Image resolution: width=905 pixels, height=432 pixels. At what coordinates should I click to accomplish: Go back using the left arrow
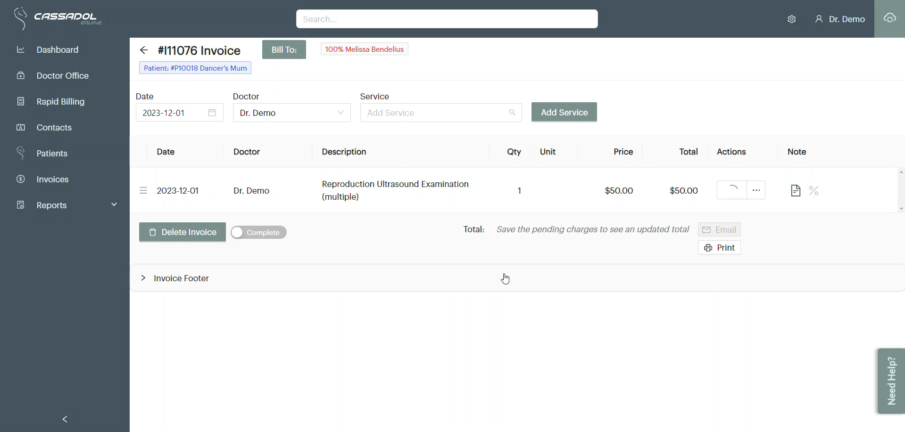coord(144,50)
